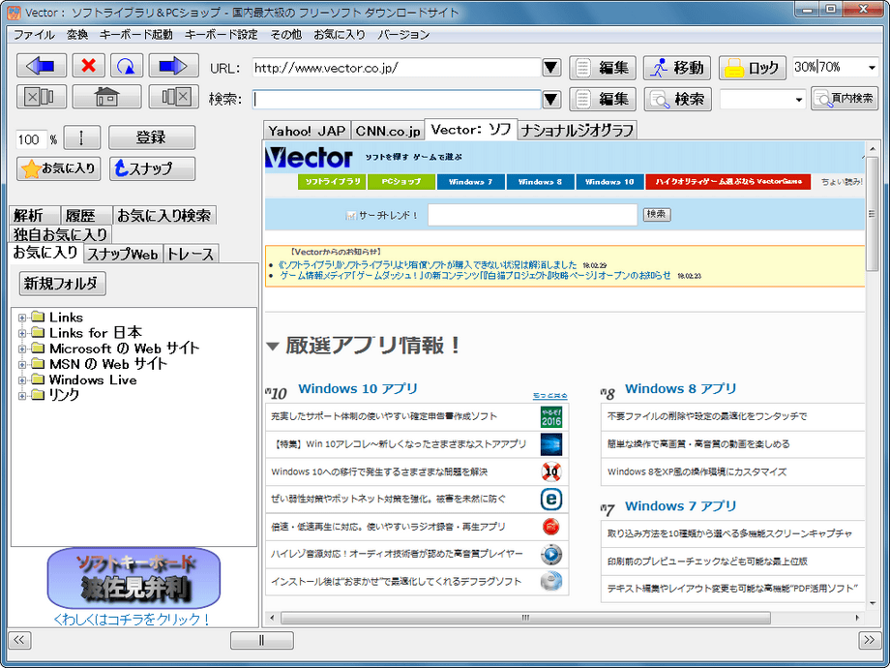The image size is (890, 668).
Task: Open the search history dropdown arrow
Action: (x=550, y=100)
